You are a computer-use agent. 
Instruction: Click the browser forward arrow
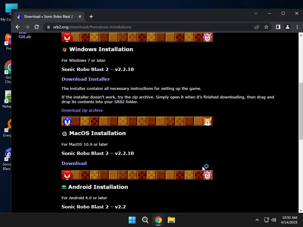coord(27,27)
